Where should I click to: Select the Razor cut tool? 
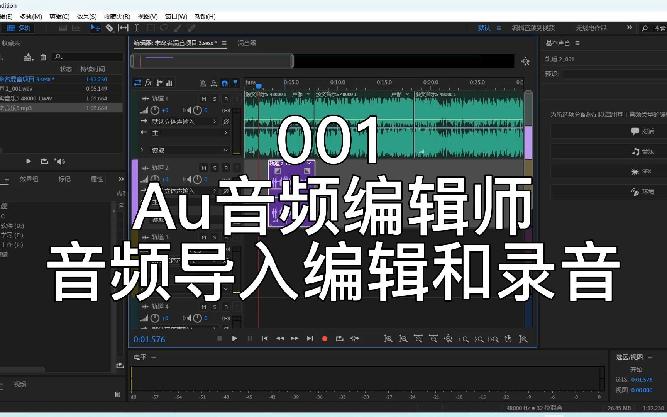click(x=110, y=28)
